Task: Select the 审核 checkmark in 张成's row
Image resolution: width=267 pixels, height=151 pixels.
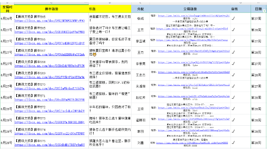Action: tap(233, 18)
